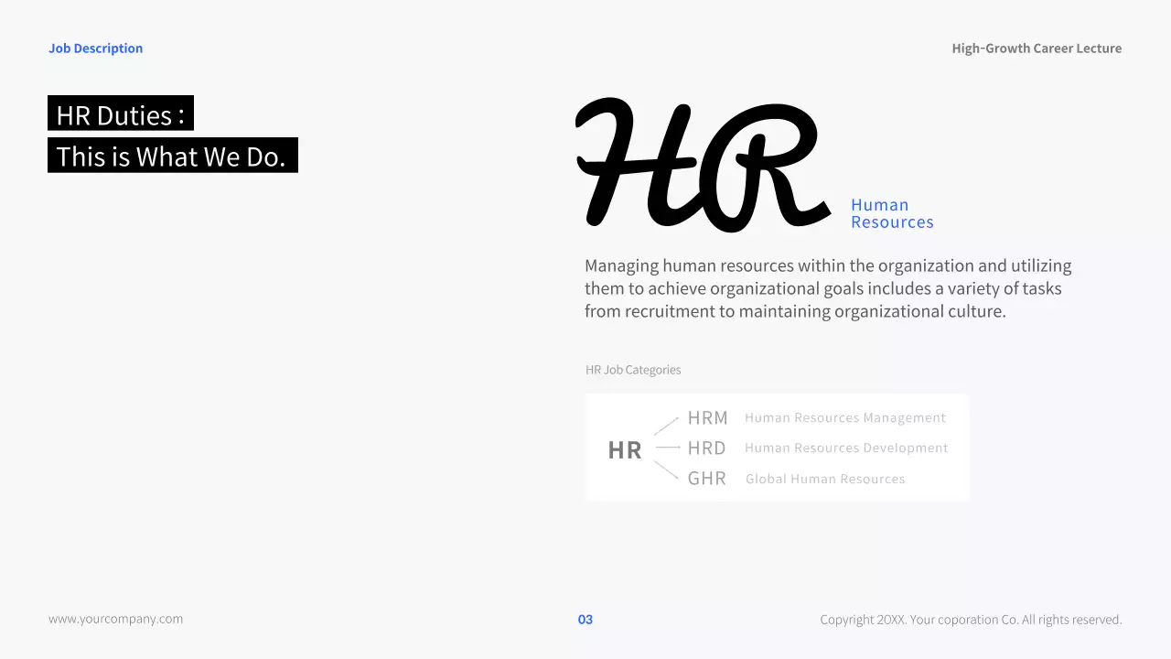Click the Human Resources Development label
The width and height of the screenshot is (1171, 659).
pos(846,448)
